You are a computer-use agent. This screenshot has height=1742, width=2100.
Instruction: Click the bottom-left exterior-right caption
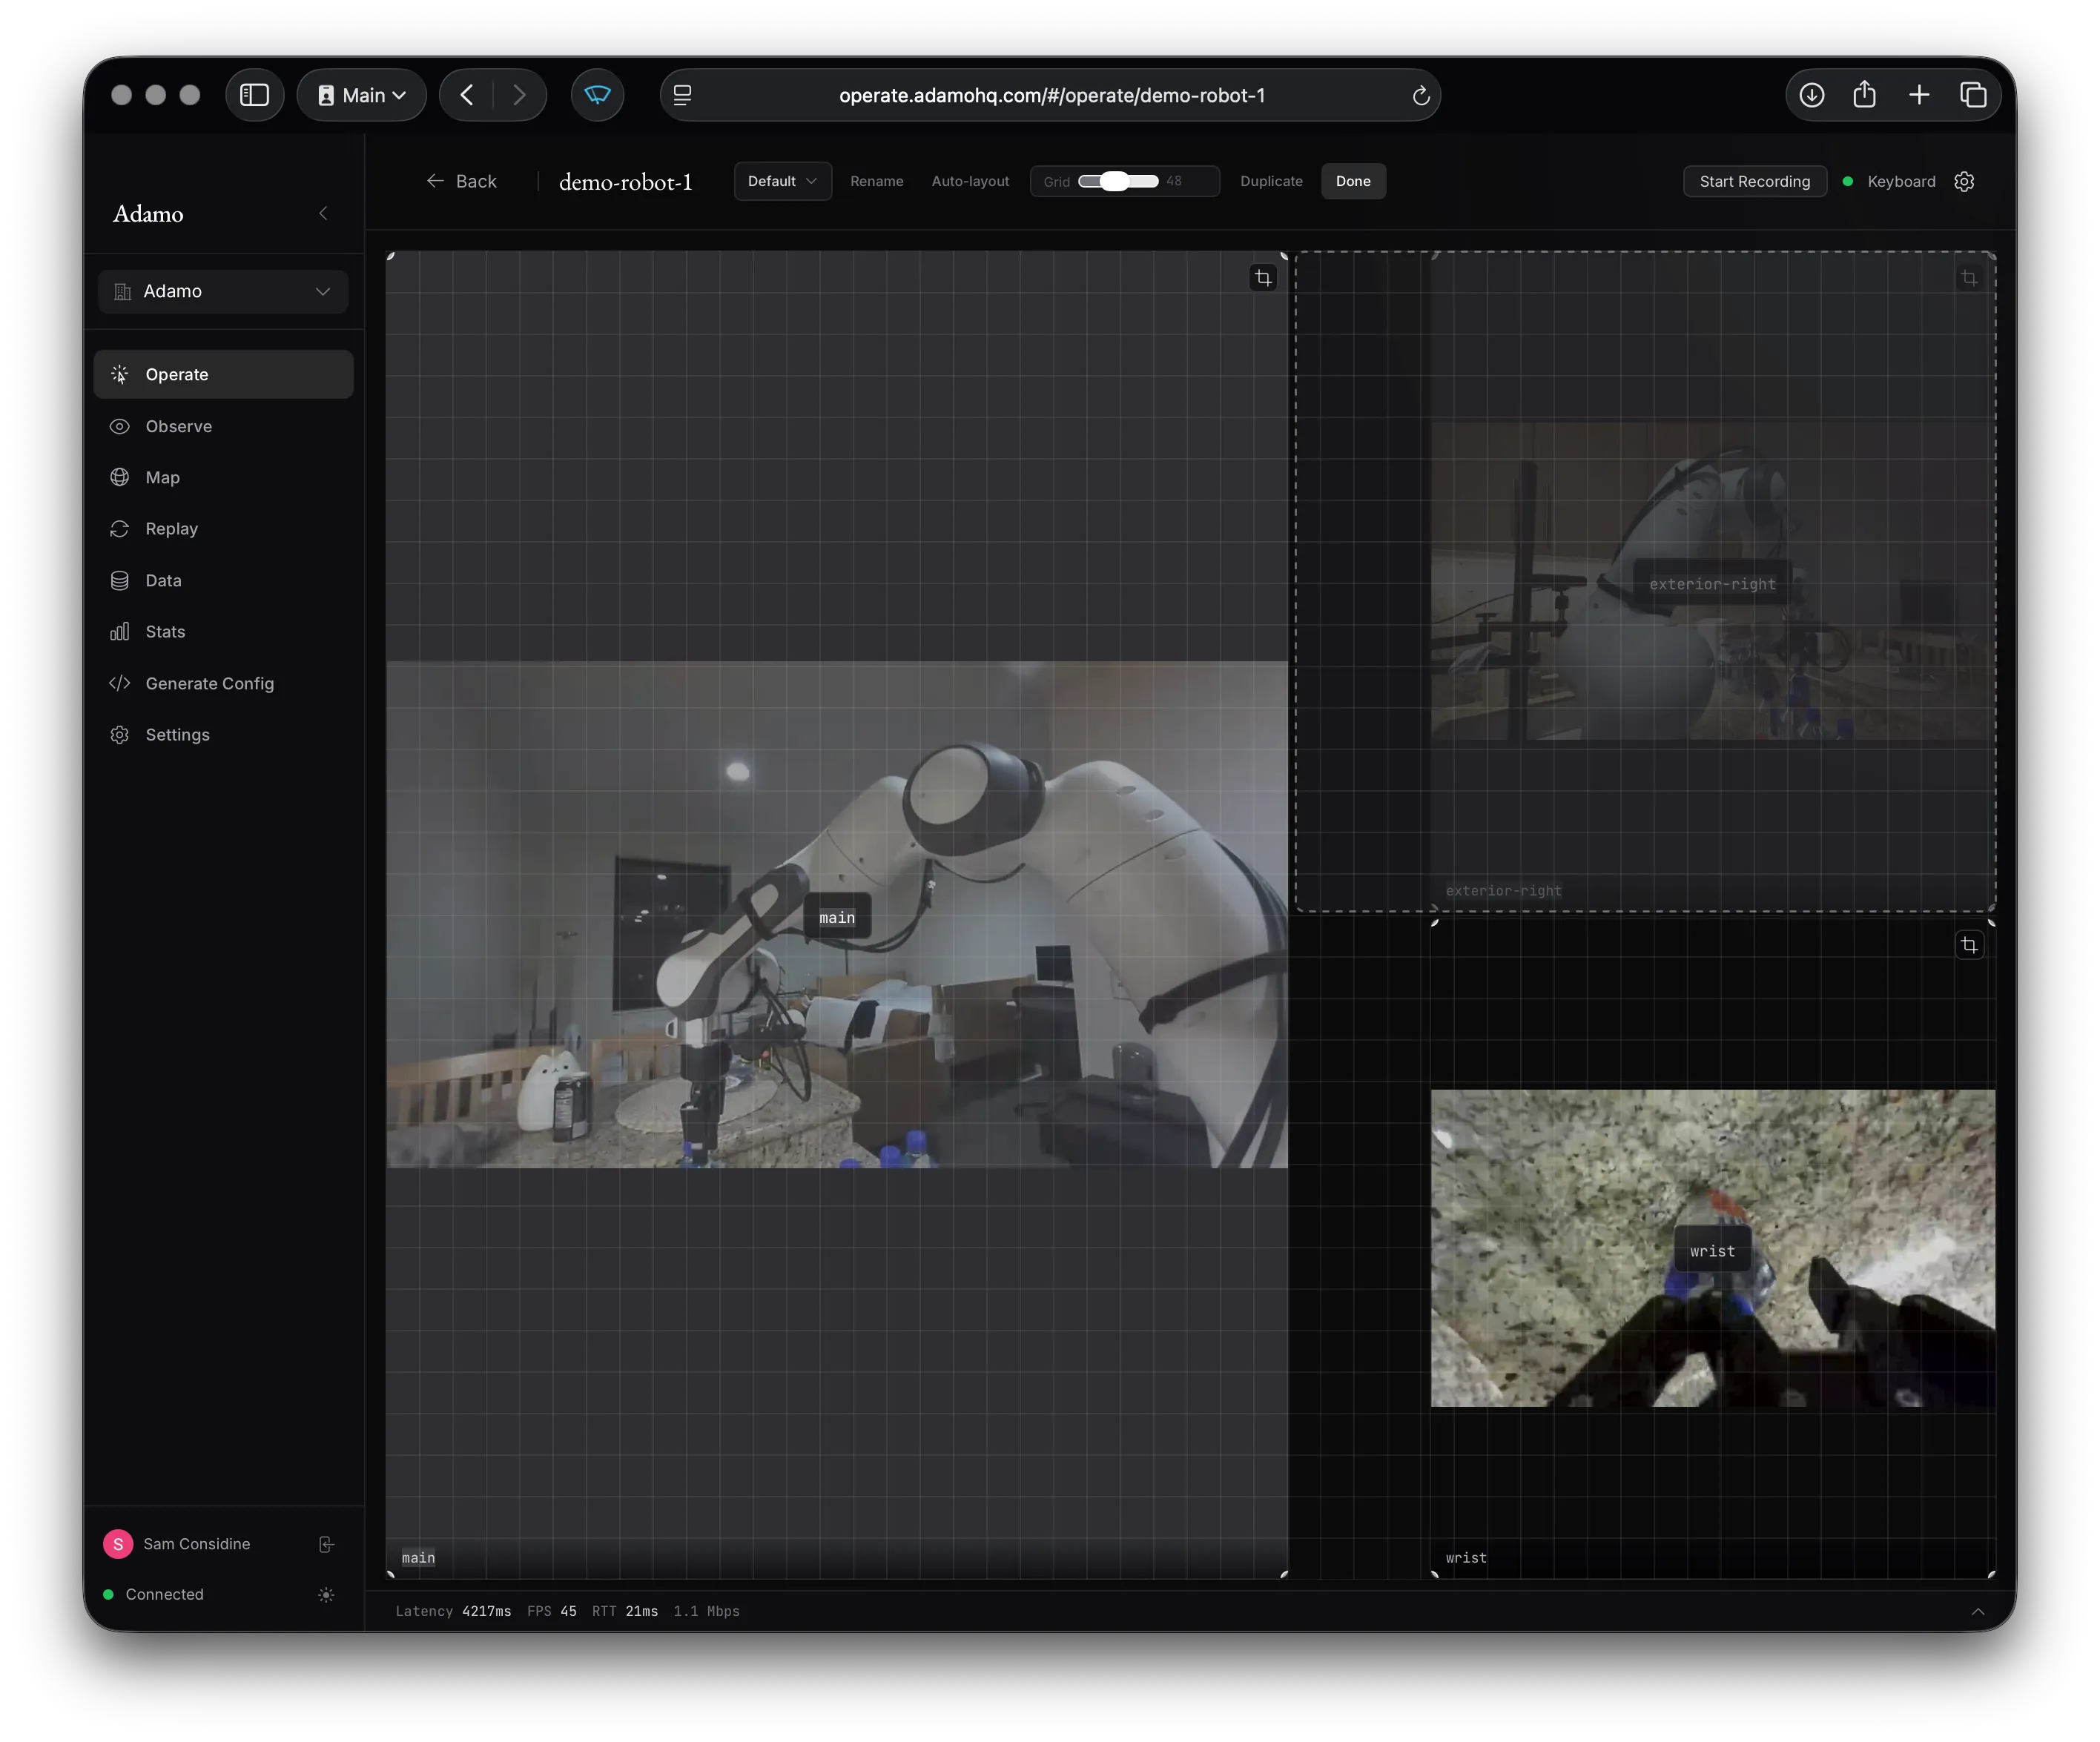pos(1503,890)
